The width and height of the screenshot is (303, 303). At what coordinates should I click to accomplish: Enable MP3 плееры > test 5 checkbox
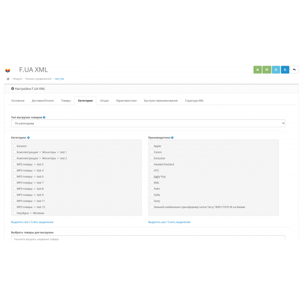pos(15,164)
